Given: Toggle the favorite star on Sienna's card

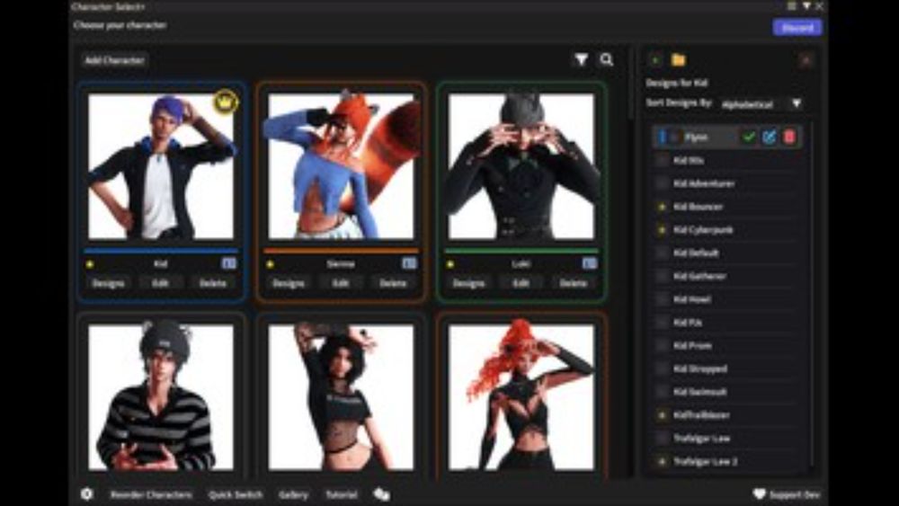Looking at the screenshot, I should pos(270,264).
